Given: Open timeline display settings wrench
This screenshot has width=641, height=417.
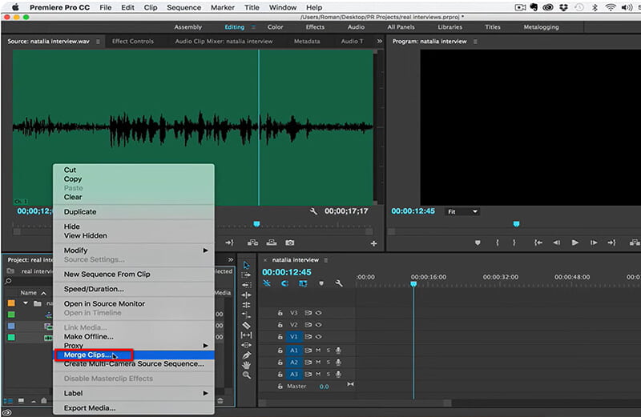Looking at the screenshot, I should click(x=338, y=283).
